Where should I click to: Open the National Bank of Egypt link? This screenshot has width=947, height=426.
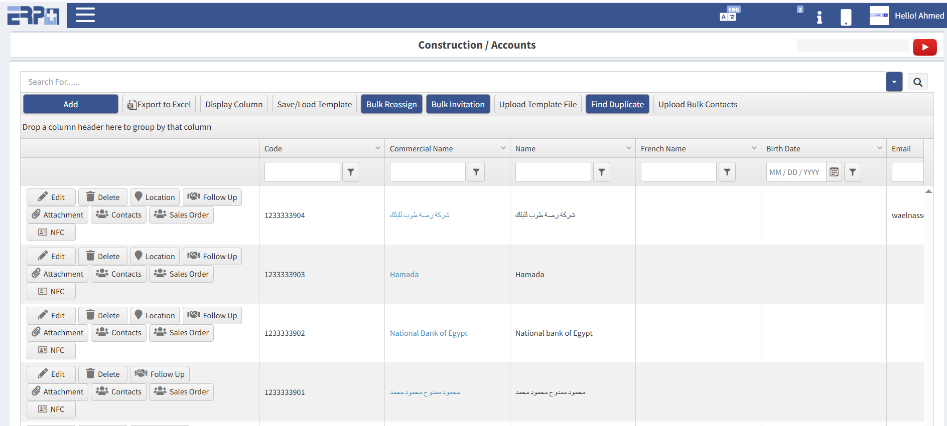tap(428, 333)
